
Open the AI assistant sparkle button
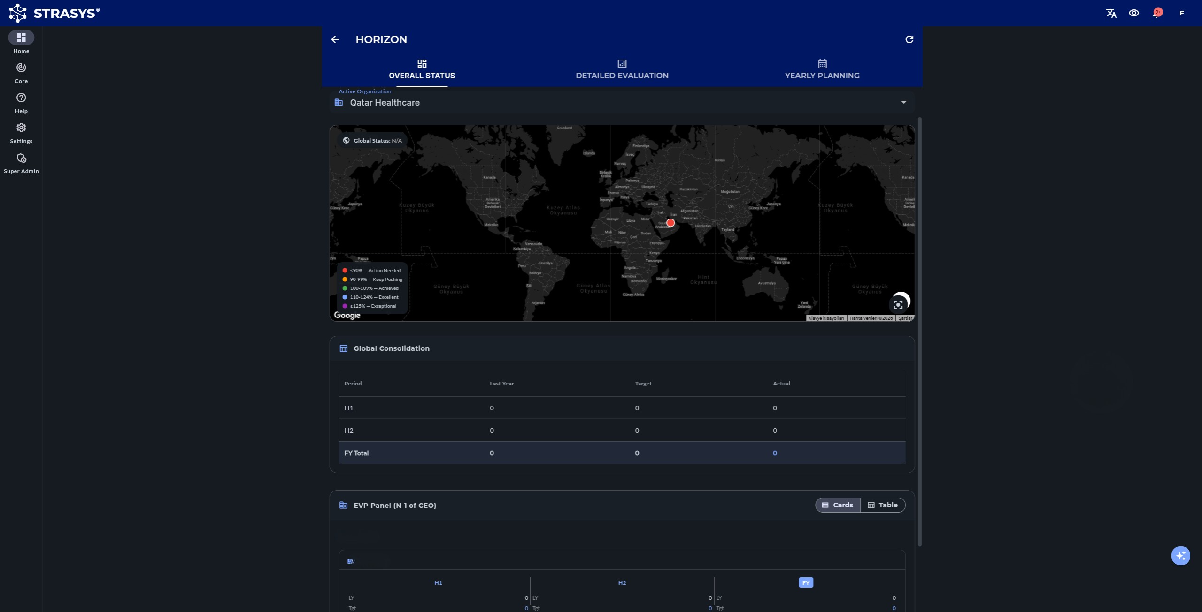(1180, 556)
